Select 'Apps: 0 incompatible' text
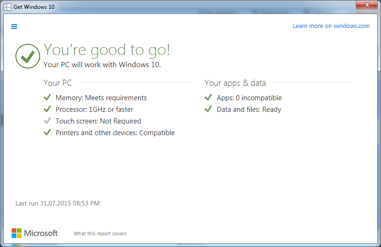Screen dimensions: 381x247 (x=249, y=98)
